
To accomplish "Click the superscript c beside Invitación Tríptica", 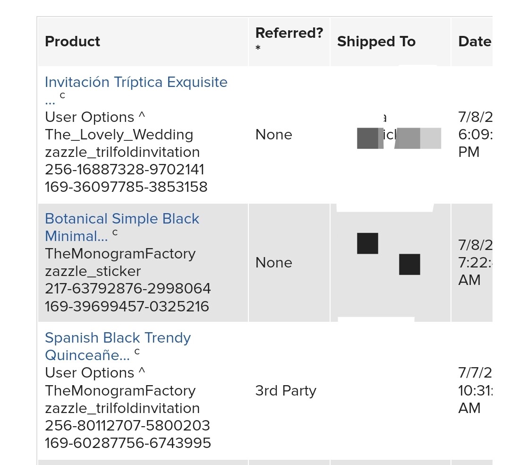I will point(62,95).
